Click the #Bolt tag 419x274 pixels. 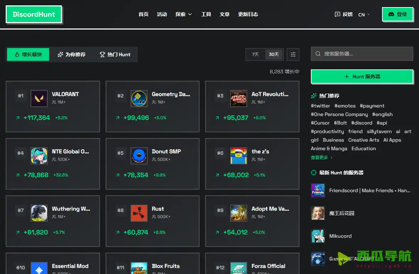340,123
